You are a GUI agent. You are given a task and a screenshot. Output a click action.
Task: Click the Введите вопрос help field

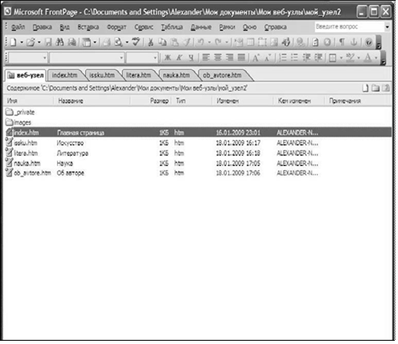(350, 27)
